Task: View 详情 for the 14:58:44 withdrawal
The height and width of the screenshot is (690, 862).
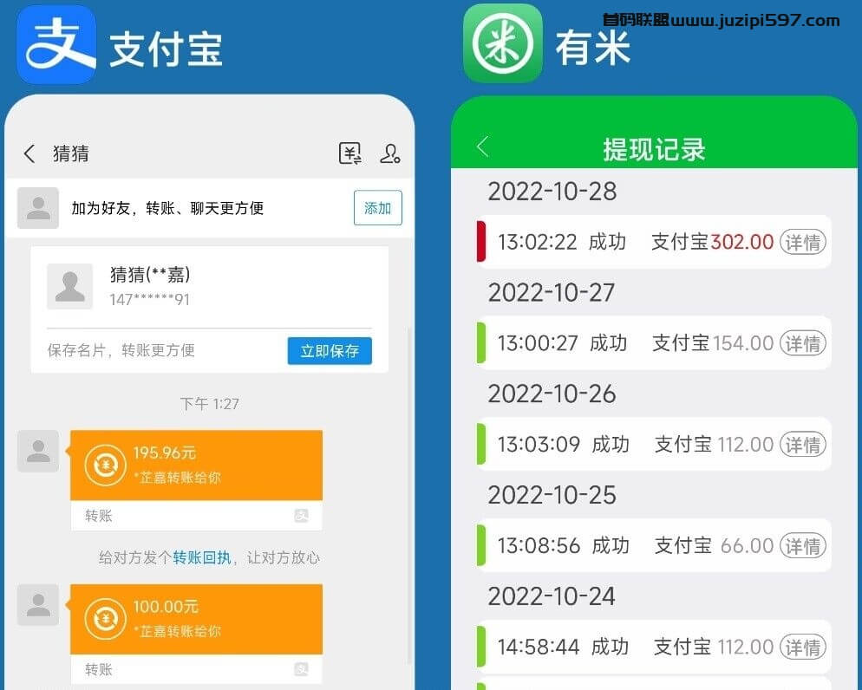Action: click(x=803, y=648)
